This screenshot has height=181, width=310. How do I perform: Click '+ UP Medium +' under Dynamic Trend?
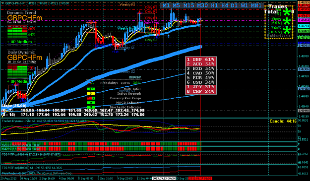click(21, 42)
